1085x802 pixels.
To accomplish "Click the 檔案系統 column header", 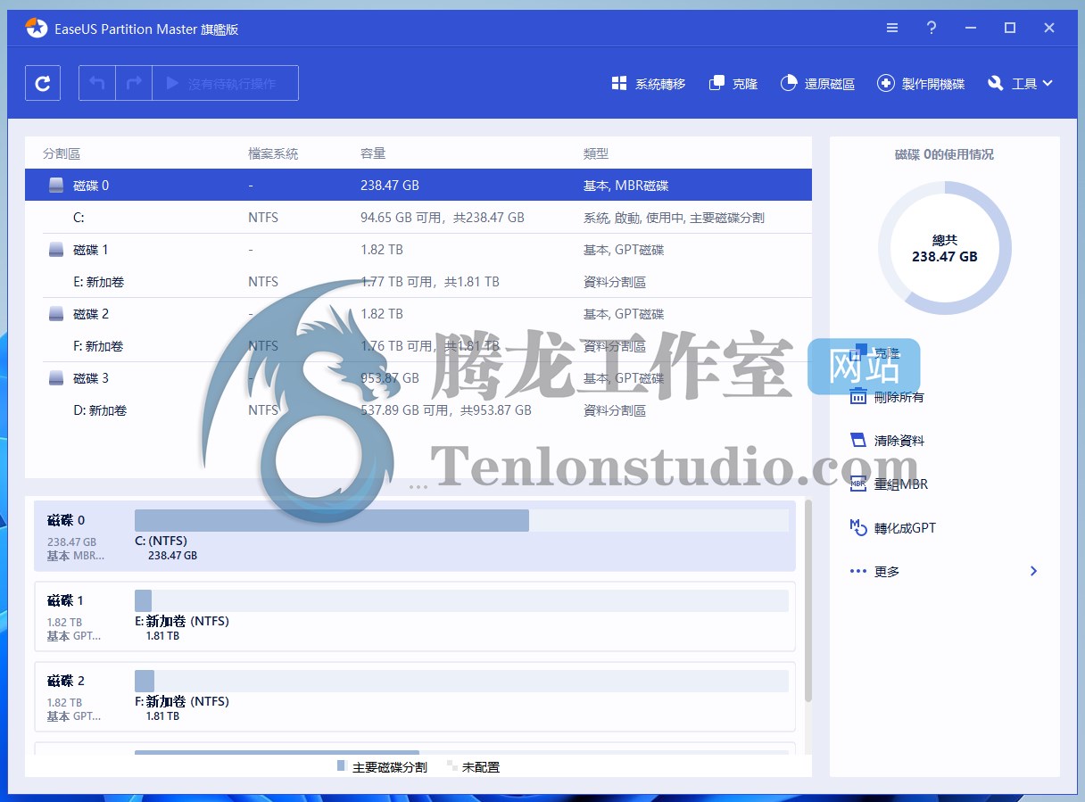I will pyautogui.click(x=273, y=153).
